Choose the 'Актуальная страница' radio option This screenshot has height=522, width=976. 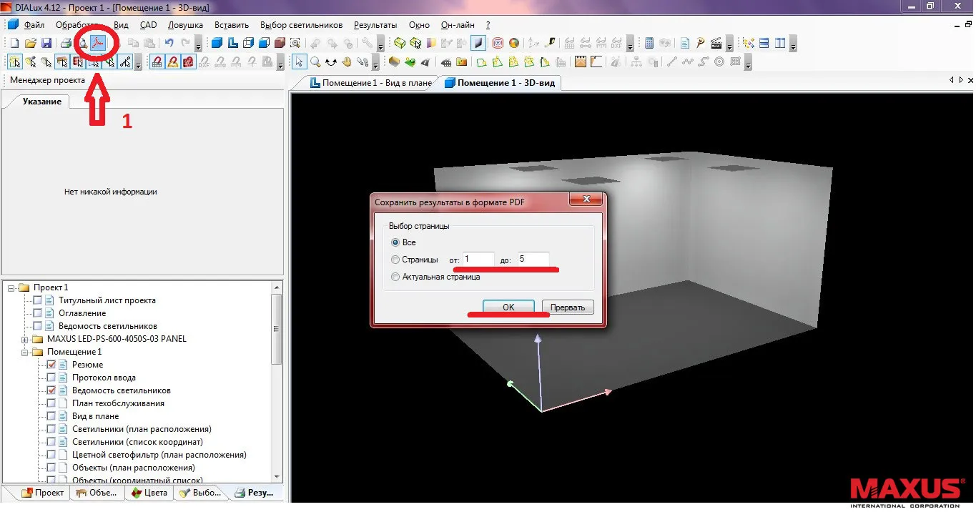coord(395,277)
